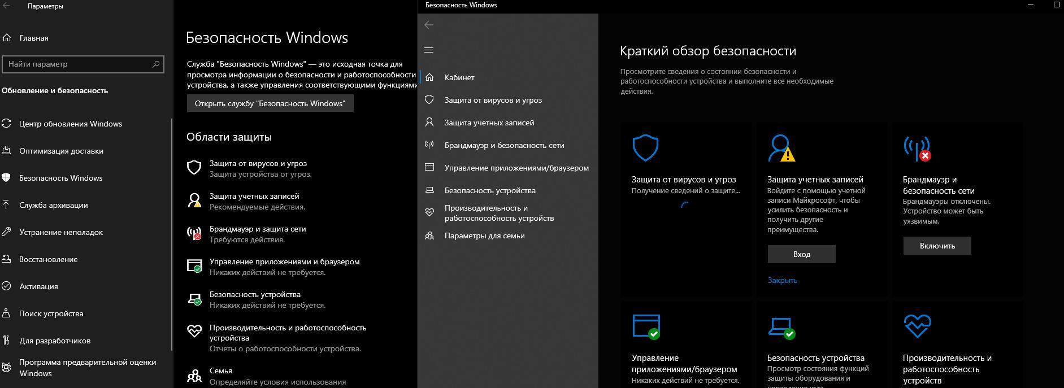Click the account protection tile icon with warning
The height and width of the screenshot is (388, 1064).
pos(781,148)
